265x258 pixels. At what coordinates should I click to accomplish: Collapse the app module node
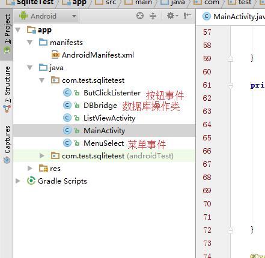click(x=18, y=30)
